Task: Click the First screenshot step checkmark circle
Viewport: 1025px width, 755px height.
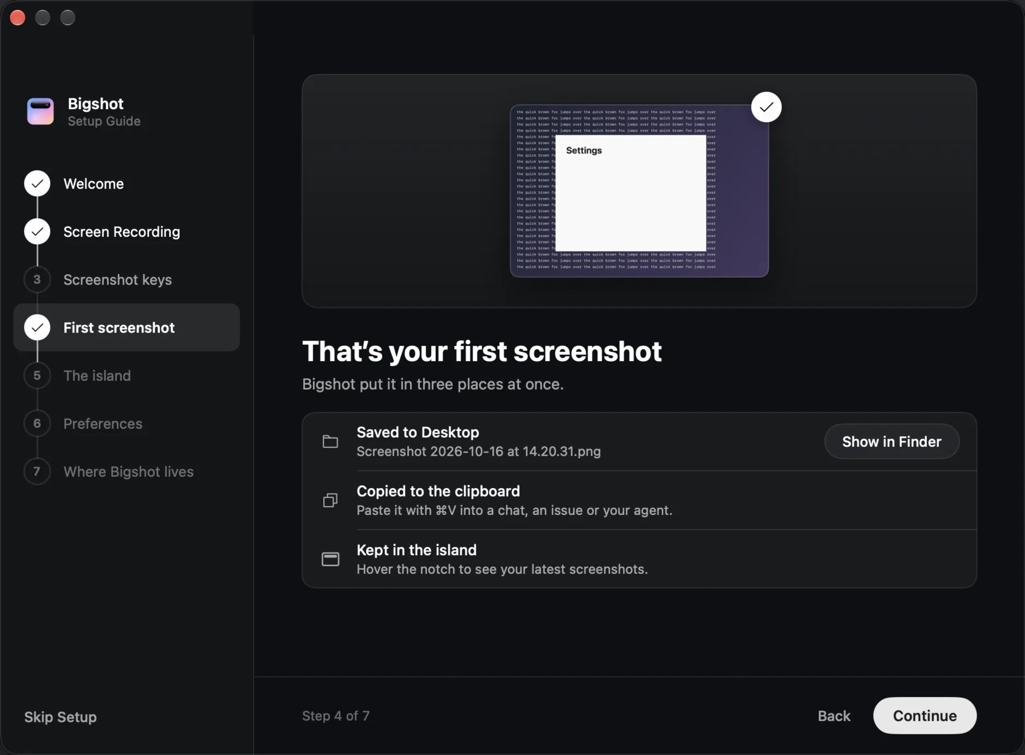Action: pyautogui.click(x=37, y=328)
